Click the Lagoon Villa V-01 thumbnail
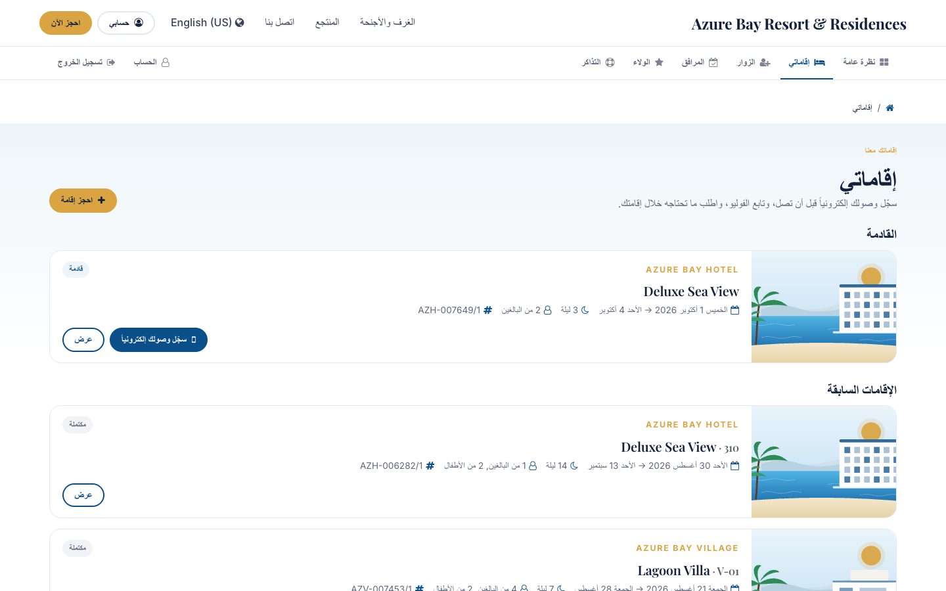Viewport: 946px width, 591px height. (824, 560)
